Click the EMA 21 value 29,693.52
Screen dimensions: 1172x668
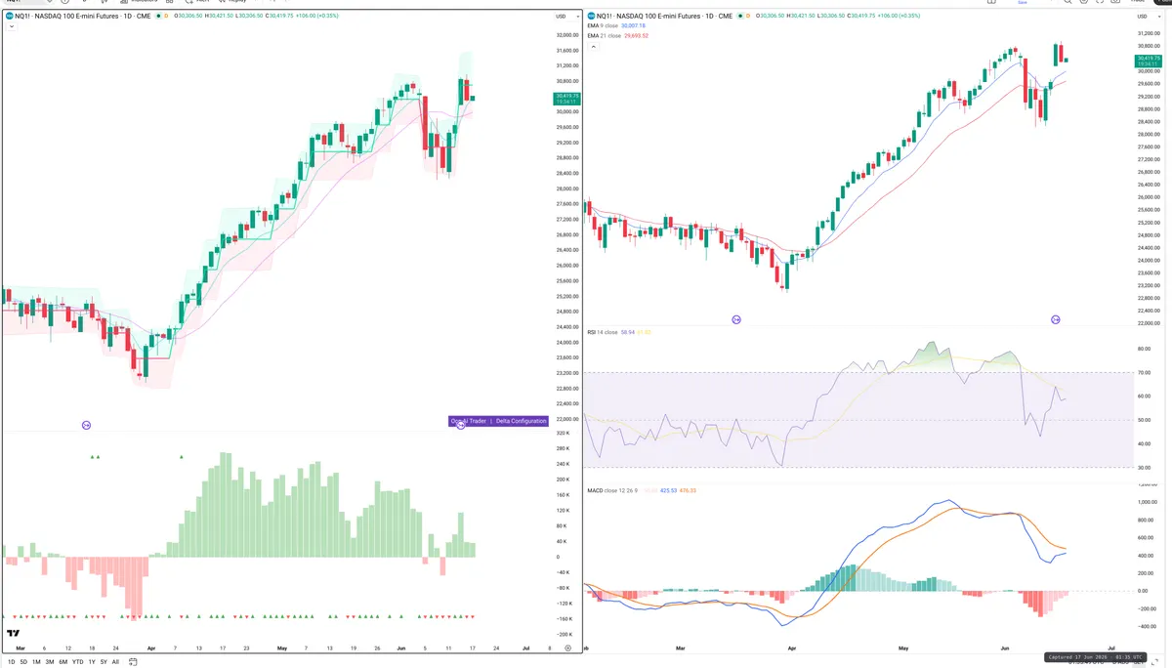click(x=637, y=36)
